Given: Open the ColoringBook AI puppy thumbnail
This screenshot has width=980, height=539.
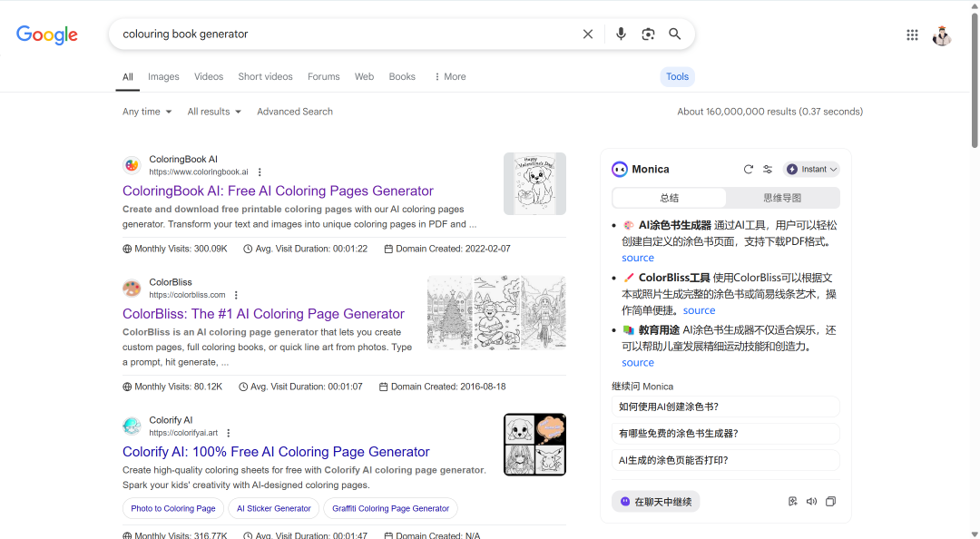Looking at the screenshot, I should (x=535, y=184).
